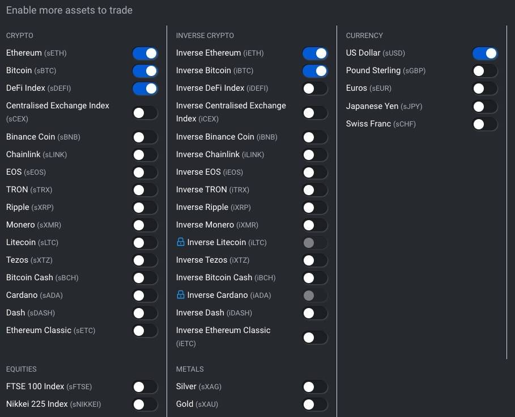515x417 pixels.
Task: Click the lock icon beside Inverse Cardano
Action: click(x=180, y=294)
